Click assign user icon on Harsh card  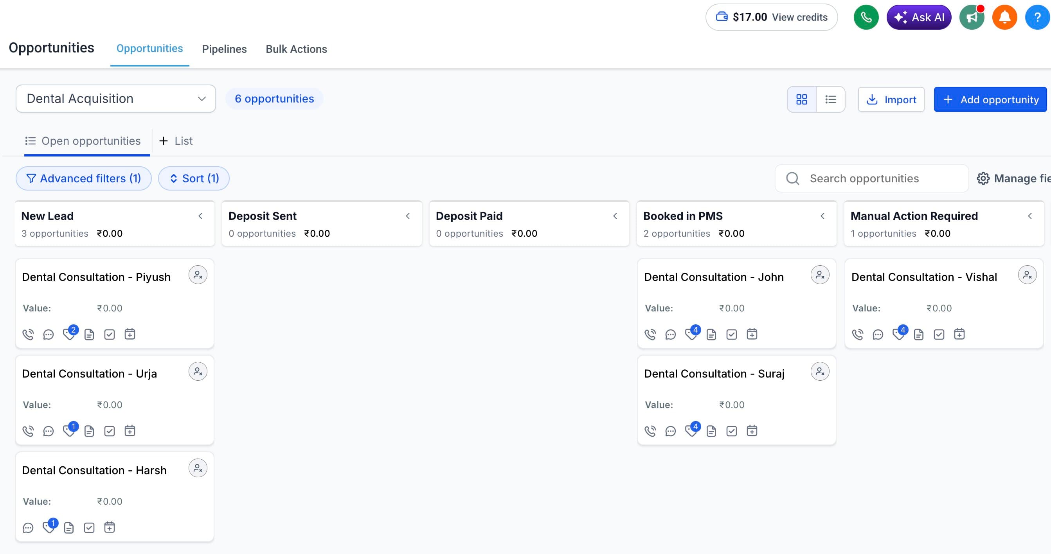point(198,468)
